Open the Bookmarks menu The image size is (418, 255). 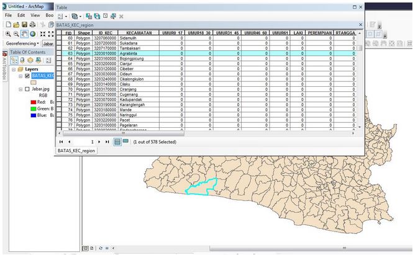click(x=49, y=16)
